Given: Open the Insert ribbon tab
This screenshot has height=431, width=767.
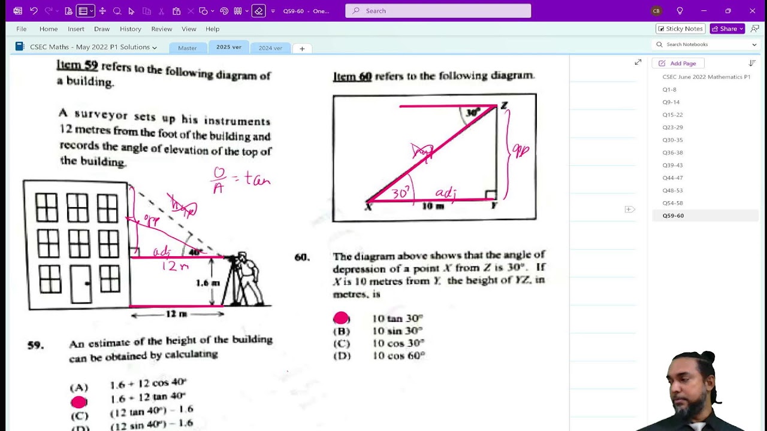Looking at the screenshot, I should coord(76,29).
